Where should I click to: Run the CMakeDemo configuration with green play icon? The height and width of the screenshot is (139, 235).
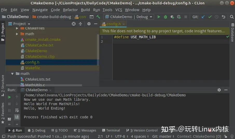[x=159, y=17]
